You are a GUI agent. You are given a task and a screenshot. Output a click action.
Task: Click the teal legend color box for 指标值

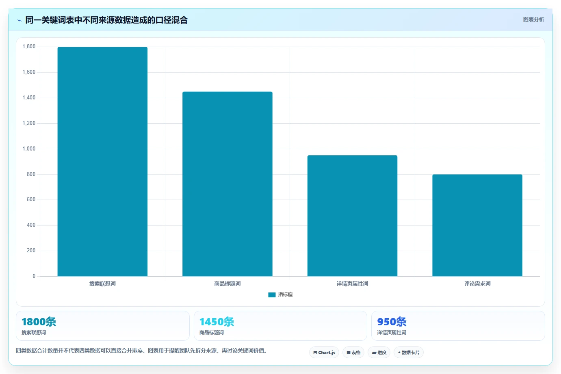(272, 295)
